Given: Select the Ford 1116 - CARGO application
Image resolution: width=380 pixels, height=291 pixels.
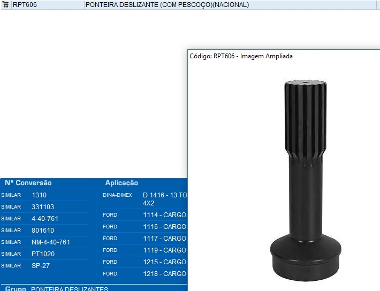Looking at the screenshot, I should tap(164, 227).
